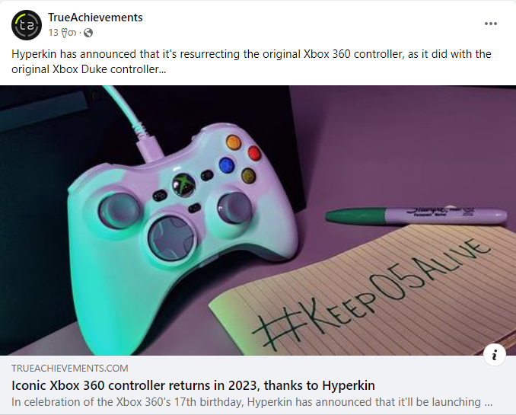Click the post text mentioning Hyperkin
This screenshot has height=415, width=516.
coord(251,62)
